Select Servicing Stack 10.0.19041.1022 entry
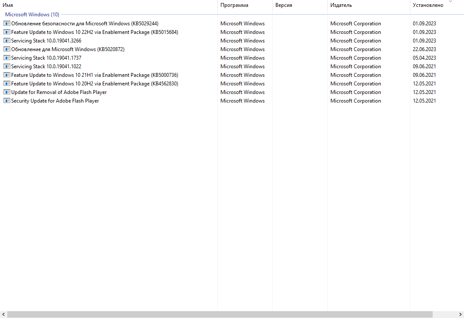The image size is (464, 318). pyautogui.click(x=46, y=66)
